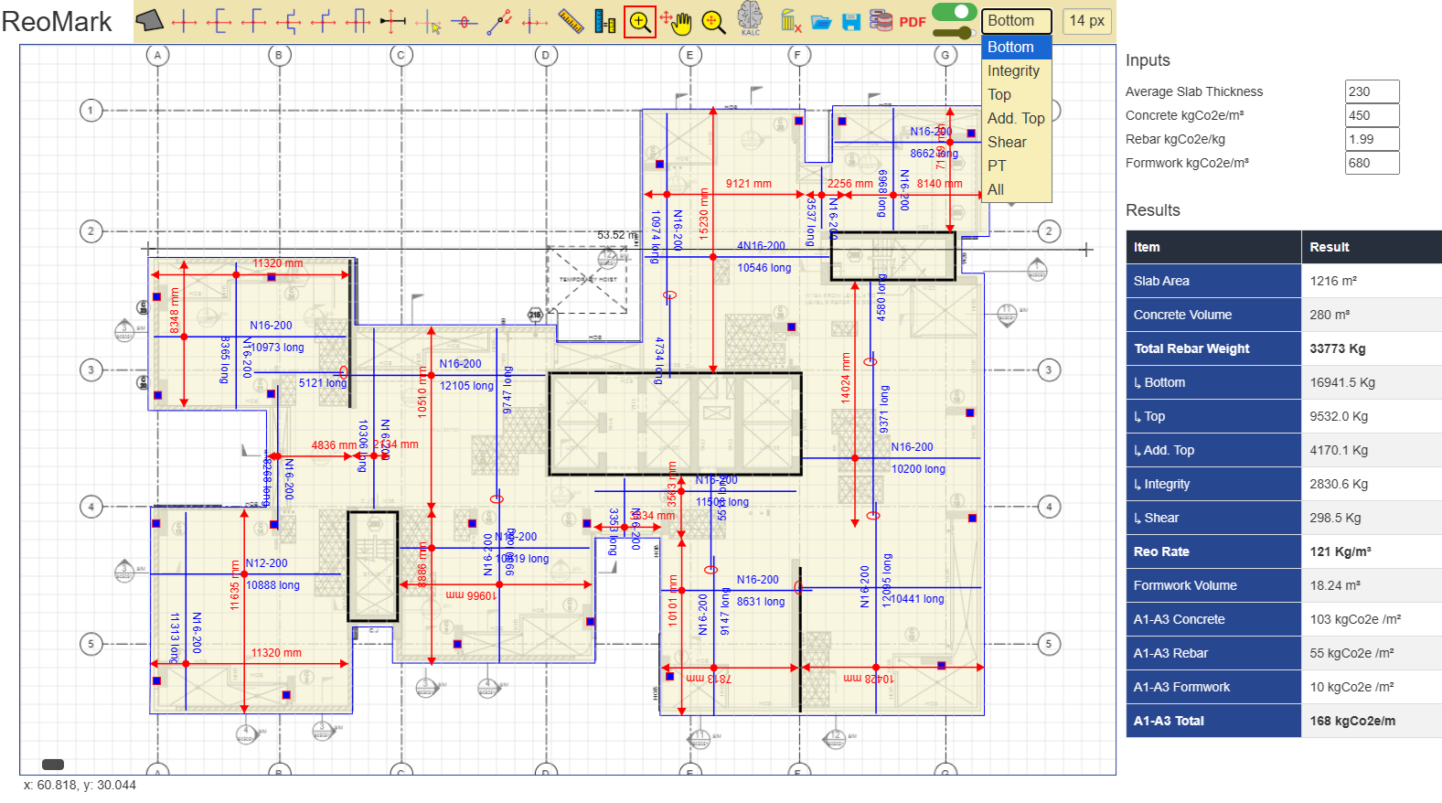Choose Top in the layer list
Image resolution: width=1442 pixels, height=803 pixels.
coord(1016,94)
